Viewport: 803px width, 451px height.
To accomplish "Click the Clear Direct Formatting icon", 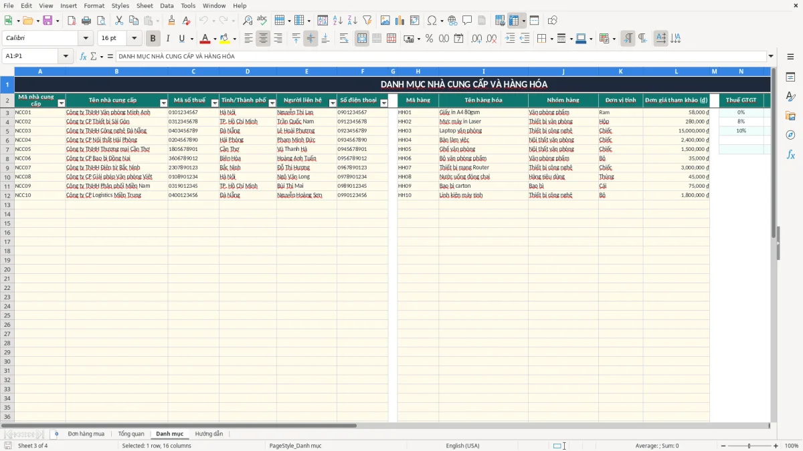I will coord(187,21).
